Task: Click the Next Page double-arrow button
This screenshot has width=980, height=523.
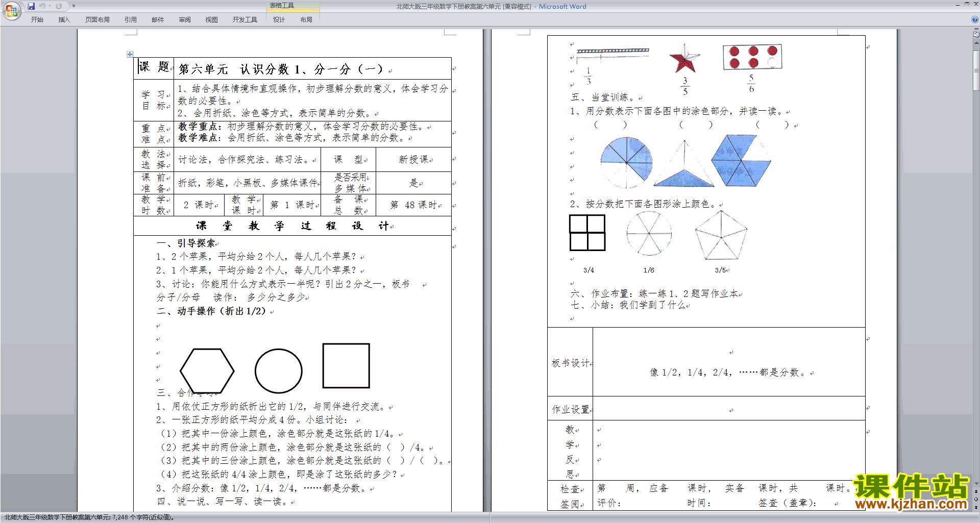Action: pyautogui.click(x=976, y=507)
